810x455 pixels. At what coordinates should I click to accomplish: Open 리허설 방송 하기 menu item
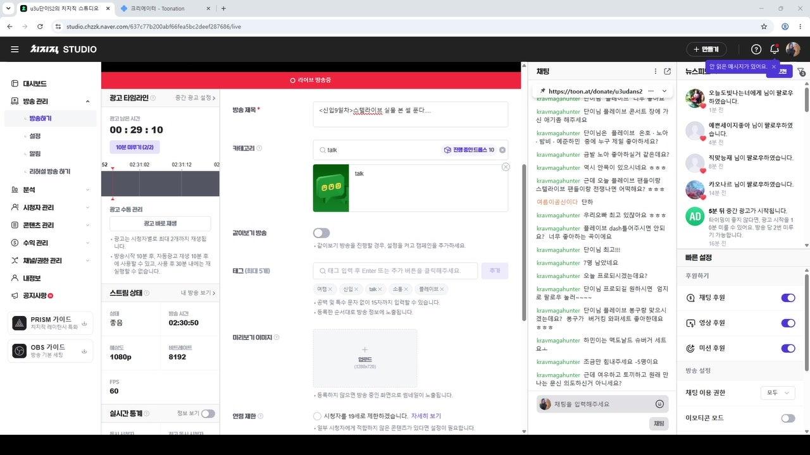[50, 171]
